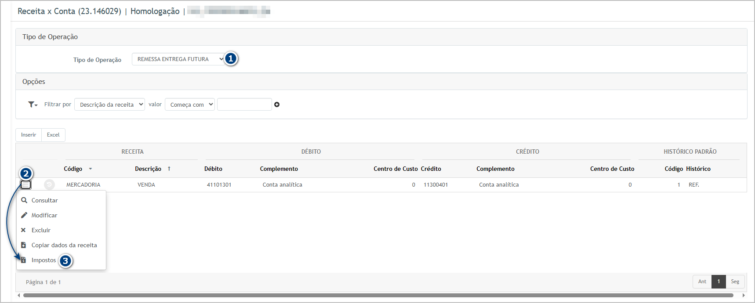Click the MERCADORIA code cell
The height and width of the screenshot is (303, 755).
(x=83, y=185)
